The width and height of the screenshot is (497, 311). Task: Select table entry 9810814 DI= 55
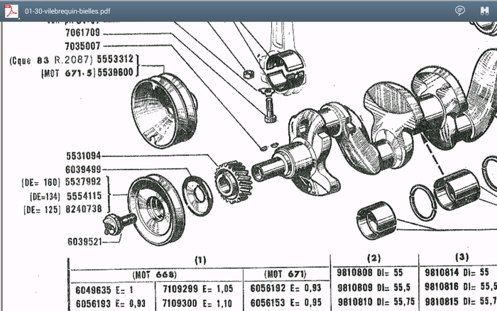coord(457,271)
